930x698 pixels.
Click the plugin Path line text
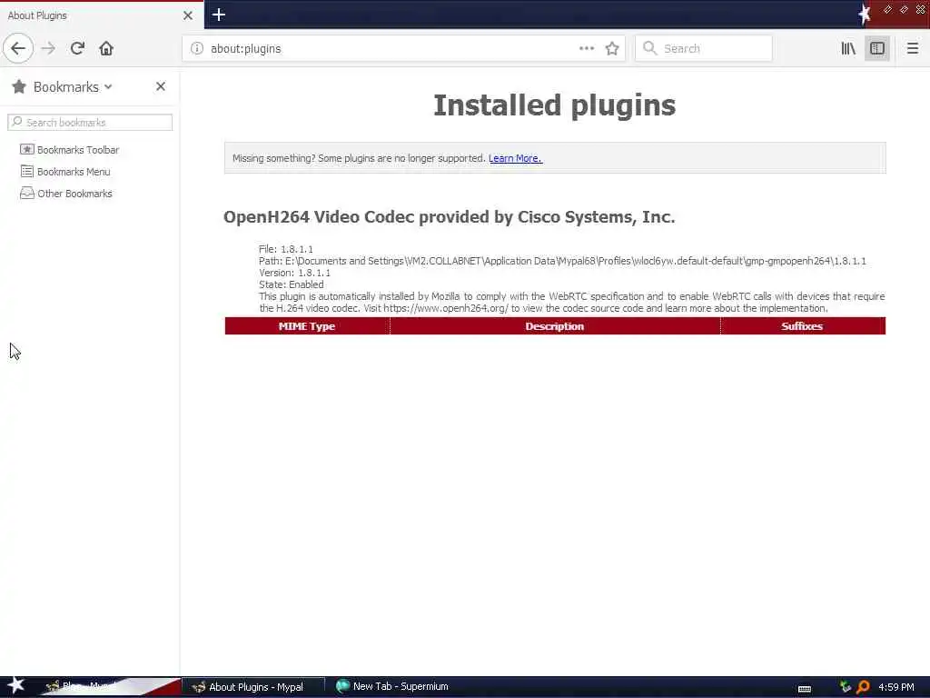[562, 261]
